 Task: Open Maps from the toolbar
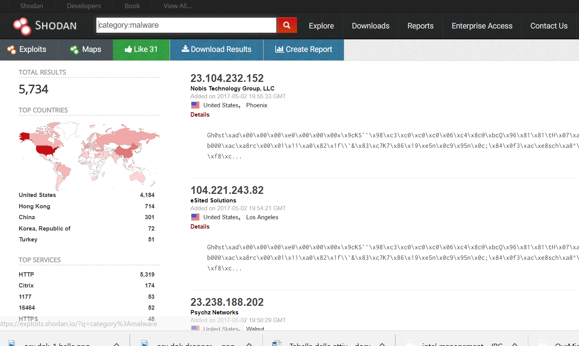click(x=85, y=50)
